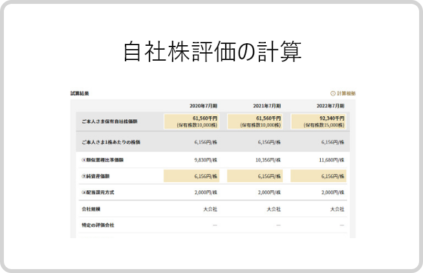
Task: Click the 92,340千円 highlighted cell
Action: click(x=318, y=121)
